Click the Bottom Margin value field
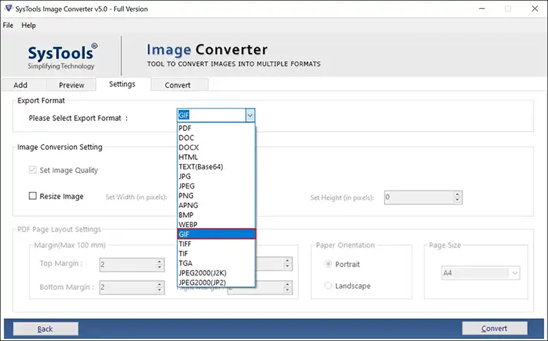Viewport: 548px width, 341px height. (128, 288)
